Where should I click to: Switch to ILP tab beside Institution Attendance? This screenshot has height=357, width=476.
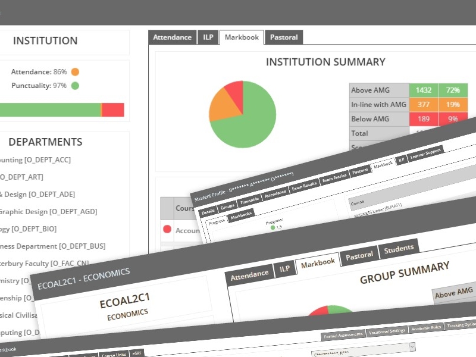(208, 37)
